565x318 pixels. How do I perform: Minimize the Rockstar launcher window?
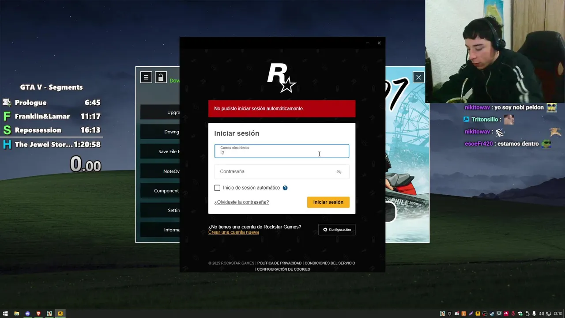pos(367,43)
